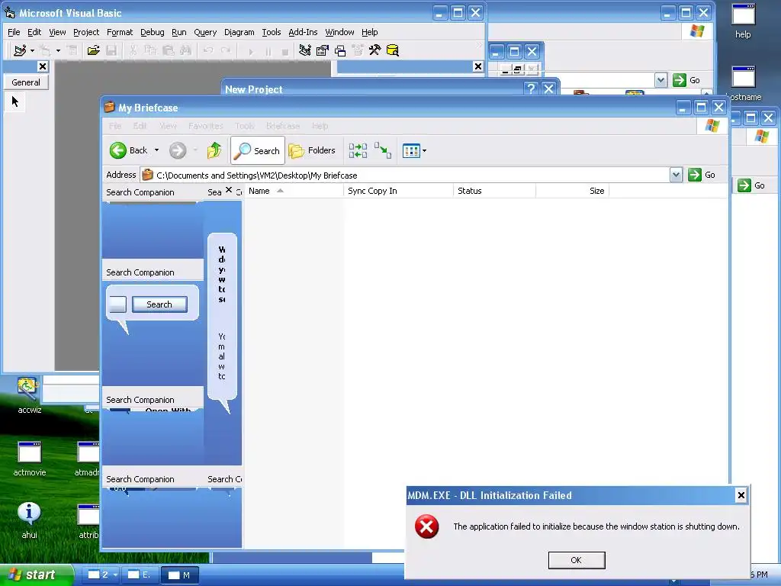Select the General tab in the VB toolbox

[x=26, y=82]
